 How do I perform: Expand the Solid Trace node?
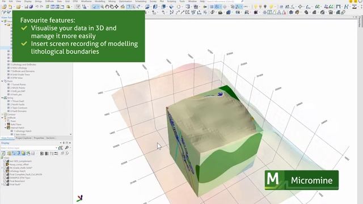pos(6,125)
